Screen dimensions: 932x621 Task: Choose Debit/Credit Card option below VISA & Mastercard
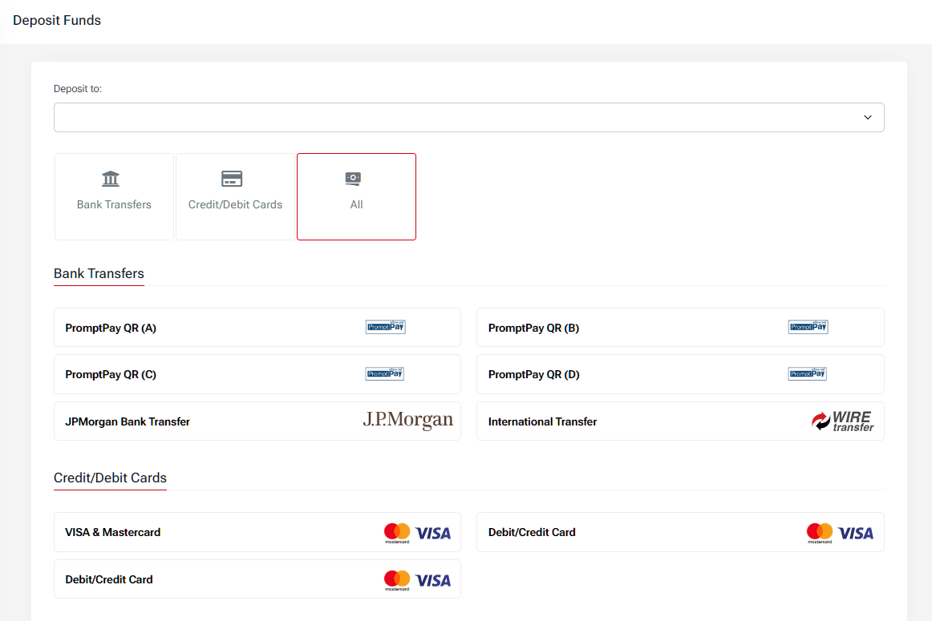tap(257, 579)
